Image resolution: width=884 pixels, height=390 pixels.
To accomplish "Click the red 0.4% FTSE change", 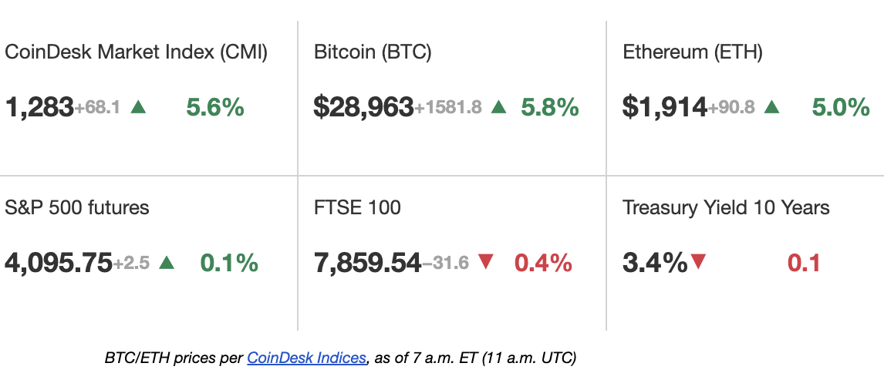I will pyautogui.click(x=543, y=263).
